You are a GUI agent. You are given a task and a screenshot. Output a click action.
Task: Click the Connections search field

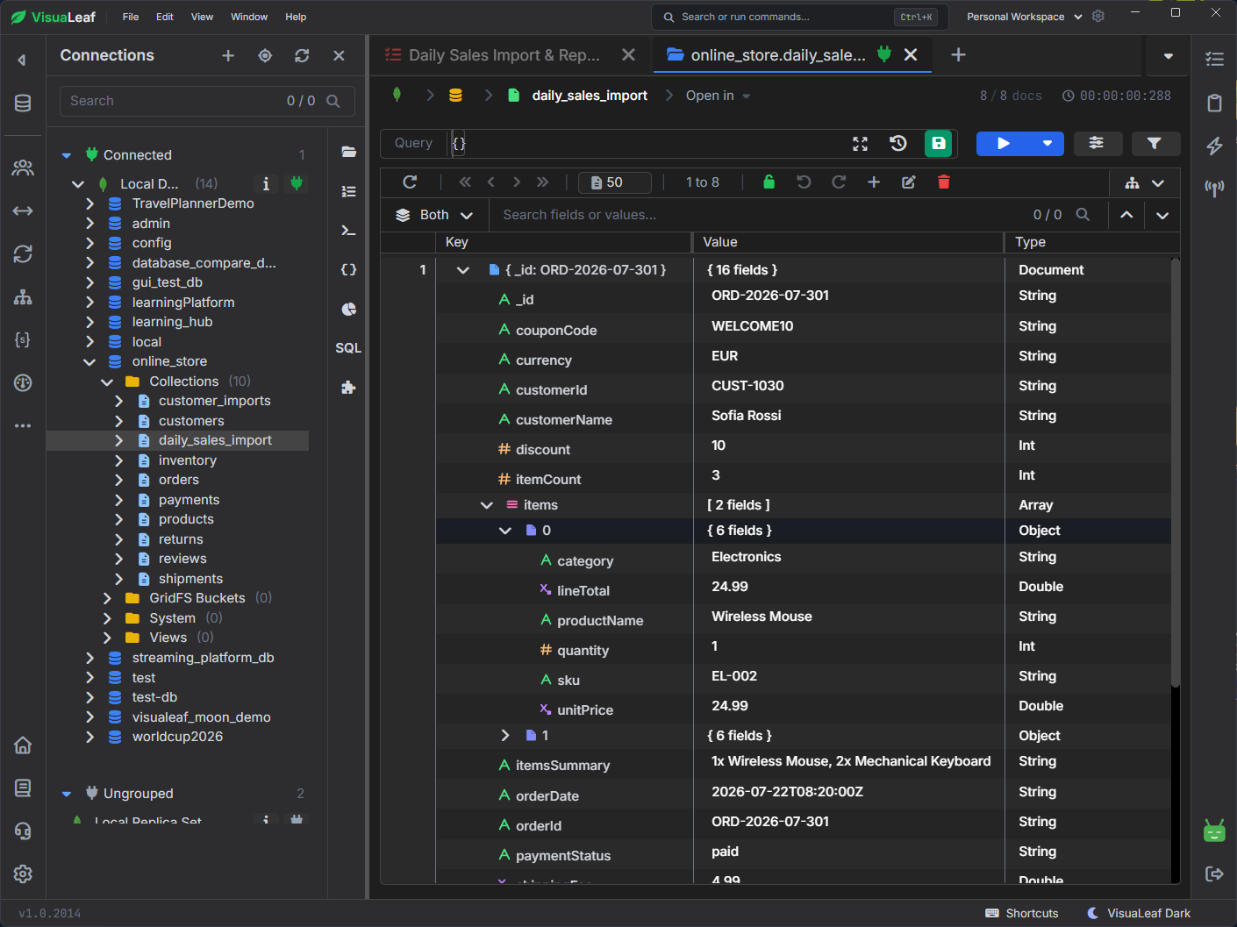click(206, 101)
